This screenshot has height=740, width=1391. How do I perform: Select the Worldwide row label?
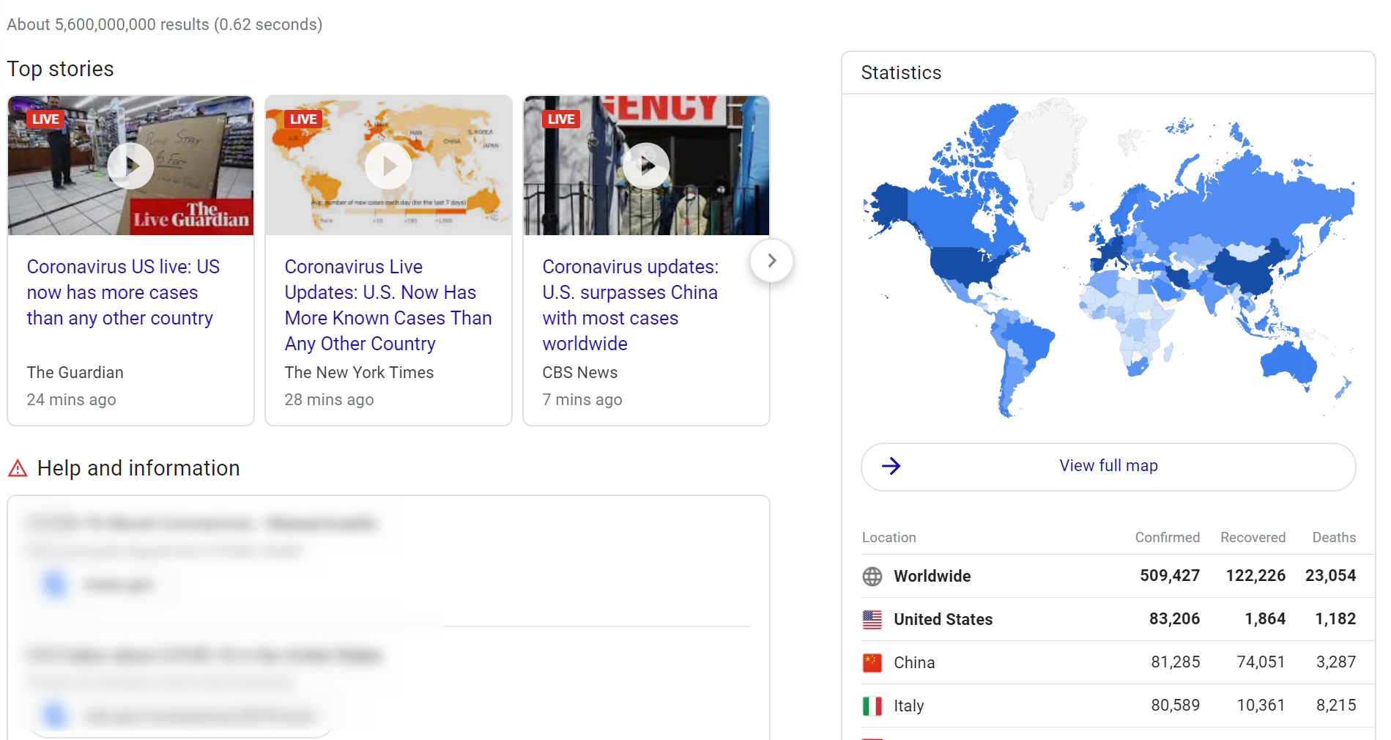932,577
